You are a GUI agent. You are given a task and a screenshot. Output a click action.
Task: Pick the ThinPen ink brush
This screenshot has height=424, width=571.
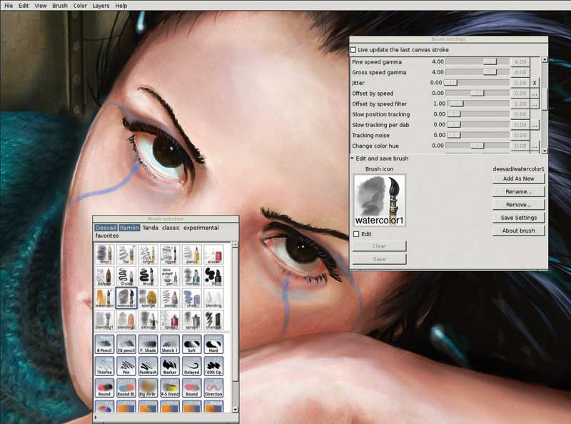[104, 366]
